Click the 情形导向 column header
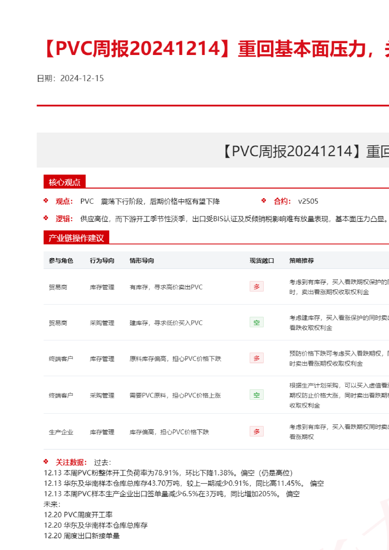The image size is (389, 550). [142, 261]
